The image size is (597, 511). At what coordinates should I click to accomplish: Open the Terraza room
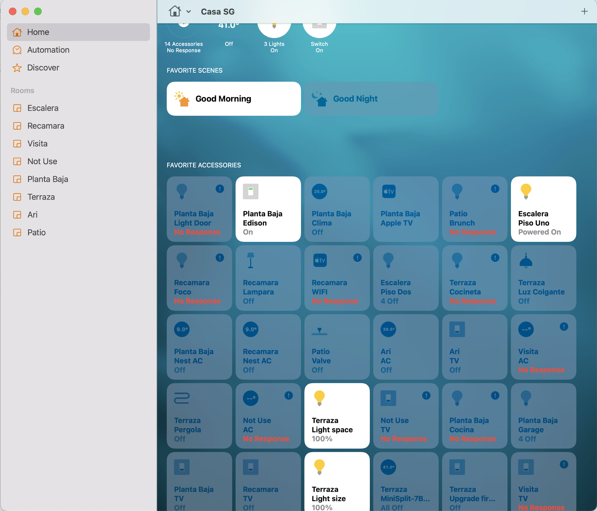pos(78,197)
